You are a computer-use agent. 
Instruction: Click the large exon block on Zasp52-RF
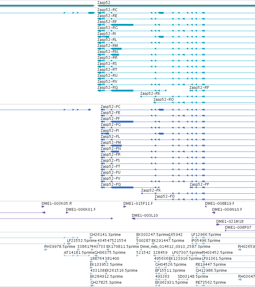pyautogui.click(x=122, y=25)
